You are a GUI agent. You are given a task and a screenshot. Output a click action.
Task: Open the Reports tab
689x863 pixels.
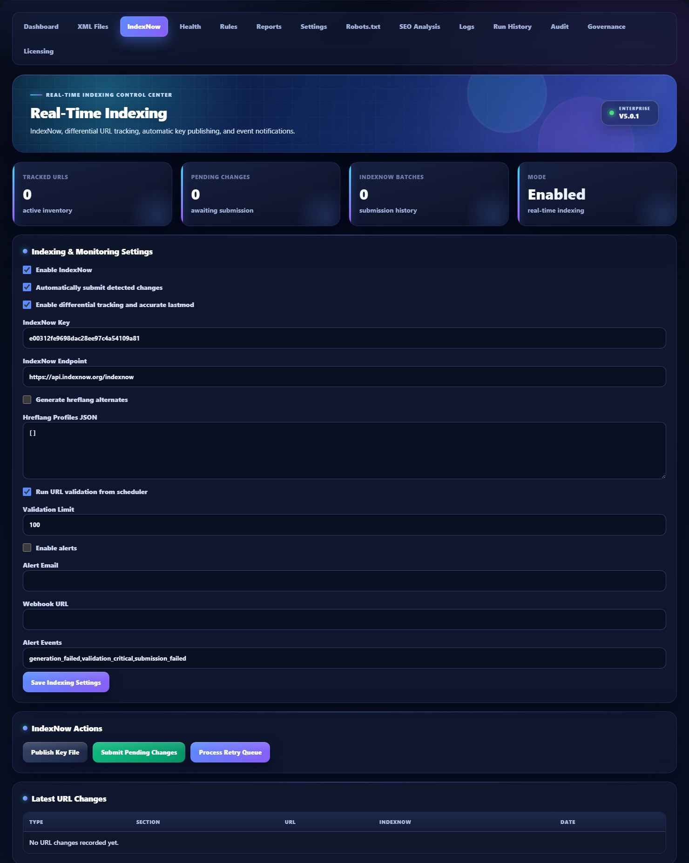pos(269,27)
